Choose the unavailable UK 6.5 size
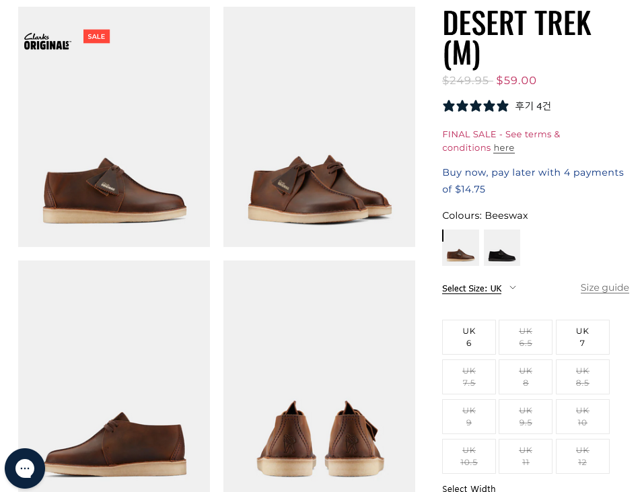 click(x=526, y=337)
